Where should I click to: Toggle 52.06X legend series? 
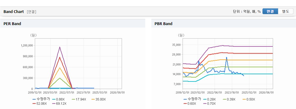[39, 104]
